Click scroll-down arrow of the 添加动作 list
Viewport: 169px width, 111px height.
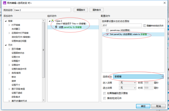pos(43,100)
